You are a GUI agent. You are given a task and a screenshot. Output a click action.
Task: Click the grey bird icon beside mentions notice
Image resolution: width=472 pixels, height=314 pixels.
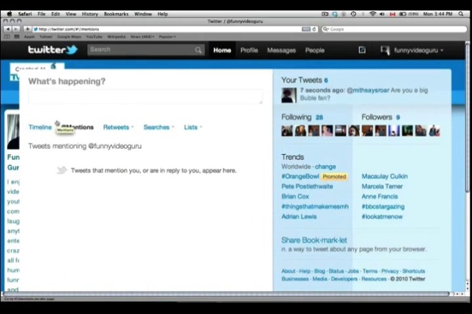click(62, 170)
